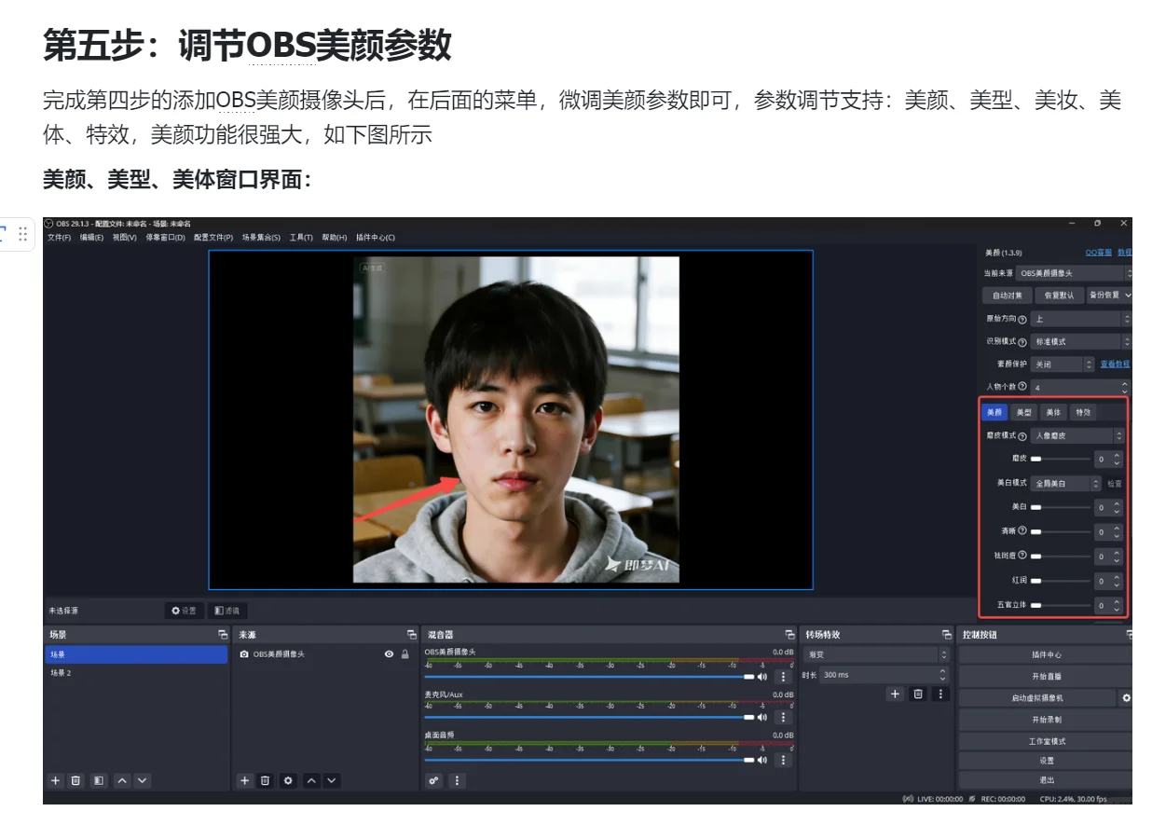Move the scene up in the 场景 panel
This screenshot has height=825, width=1152.
[x=122, y=780]
